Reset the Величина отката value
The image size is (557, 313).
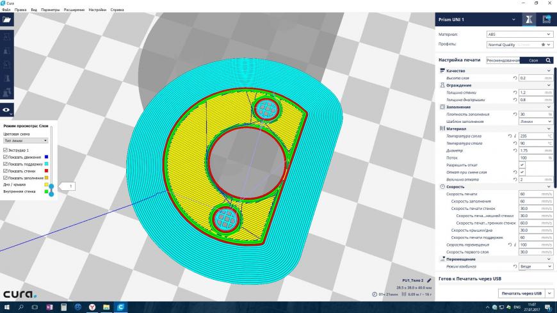pos(515,179)
